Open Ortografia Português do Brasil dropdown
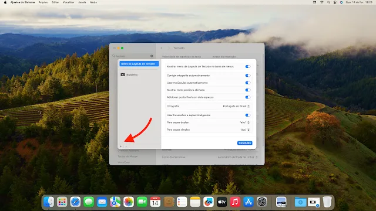This screenshot has height=211, width=376. tap(236, 106)
